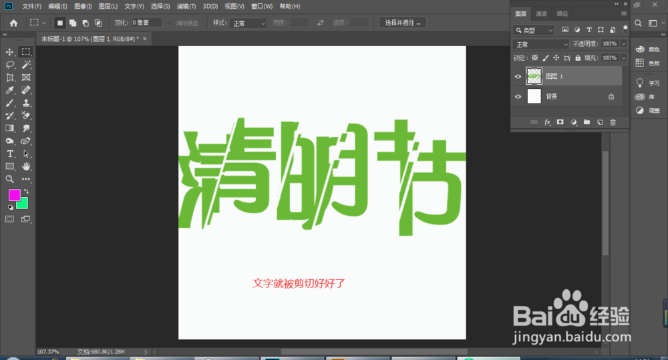Screen dimensions: 668x360
Task: Select the Eraser tool
Action: point(26,116)
